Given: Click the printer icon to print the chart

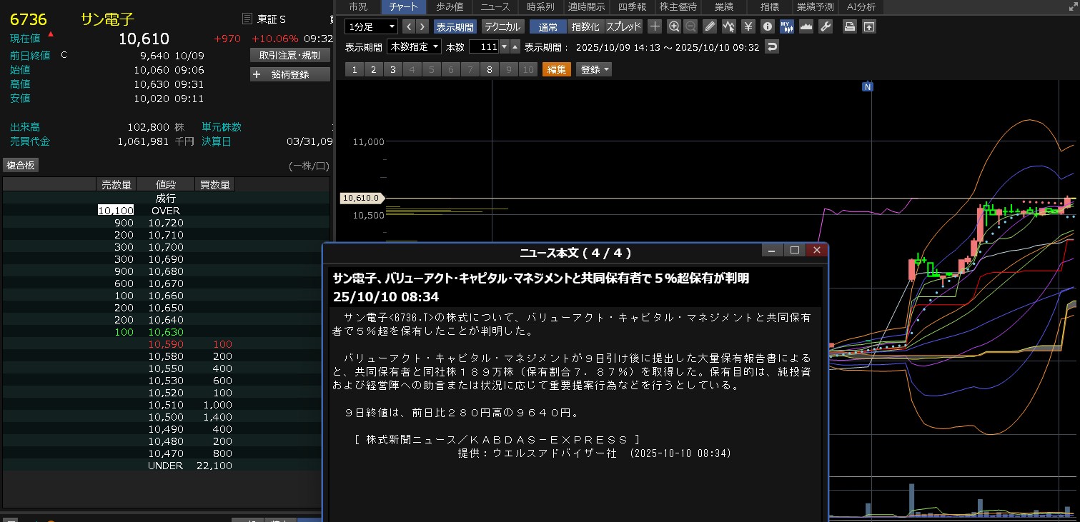Looking at the screenshot, I should [x=849, y=27].
